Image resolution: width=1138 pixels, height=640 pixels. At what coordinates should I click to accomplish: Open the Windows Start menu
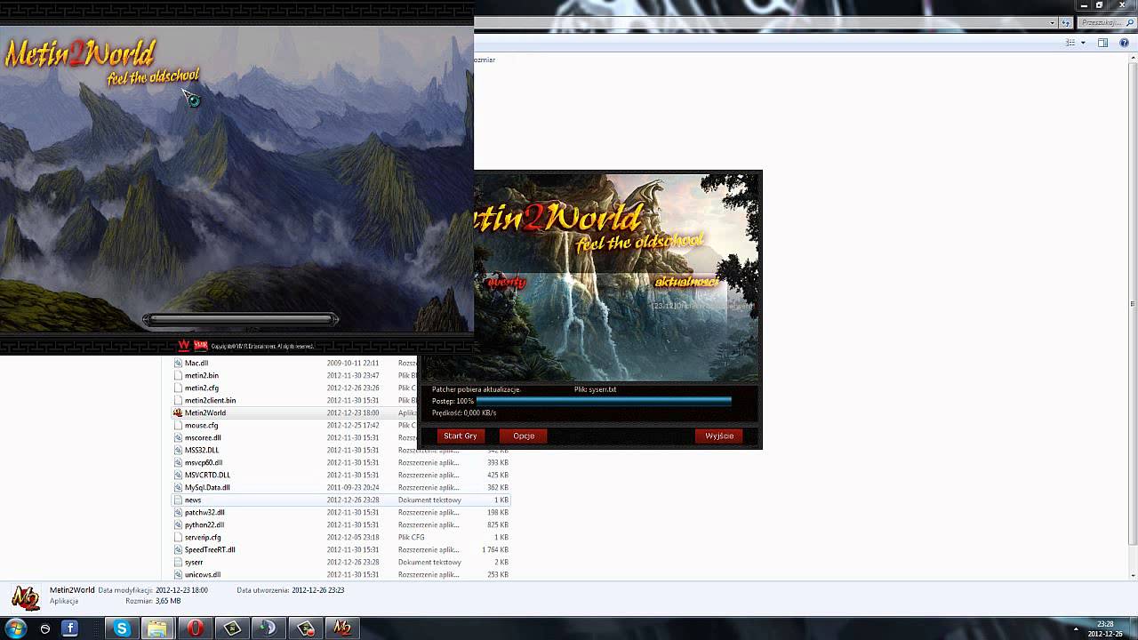tap(15, 628)
